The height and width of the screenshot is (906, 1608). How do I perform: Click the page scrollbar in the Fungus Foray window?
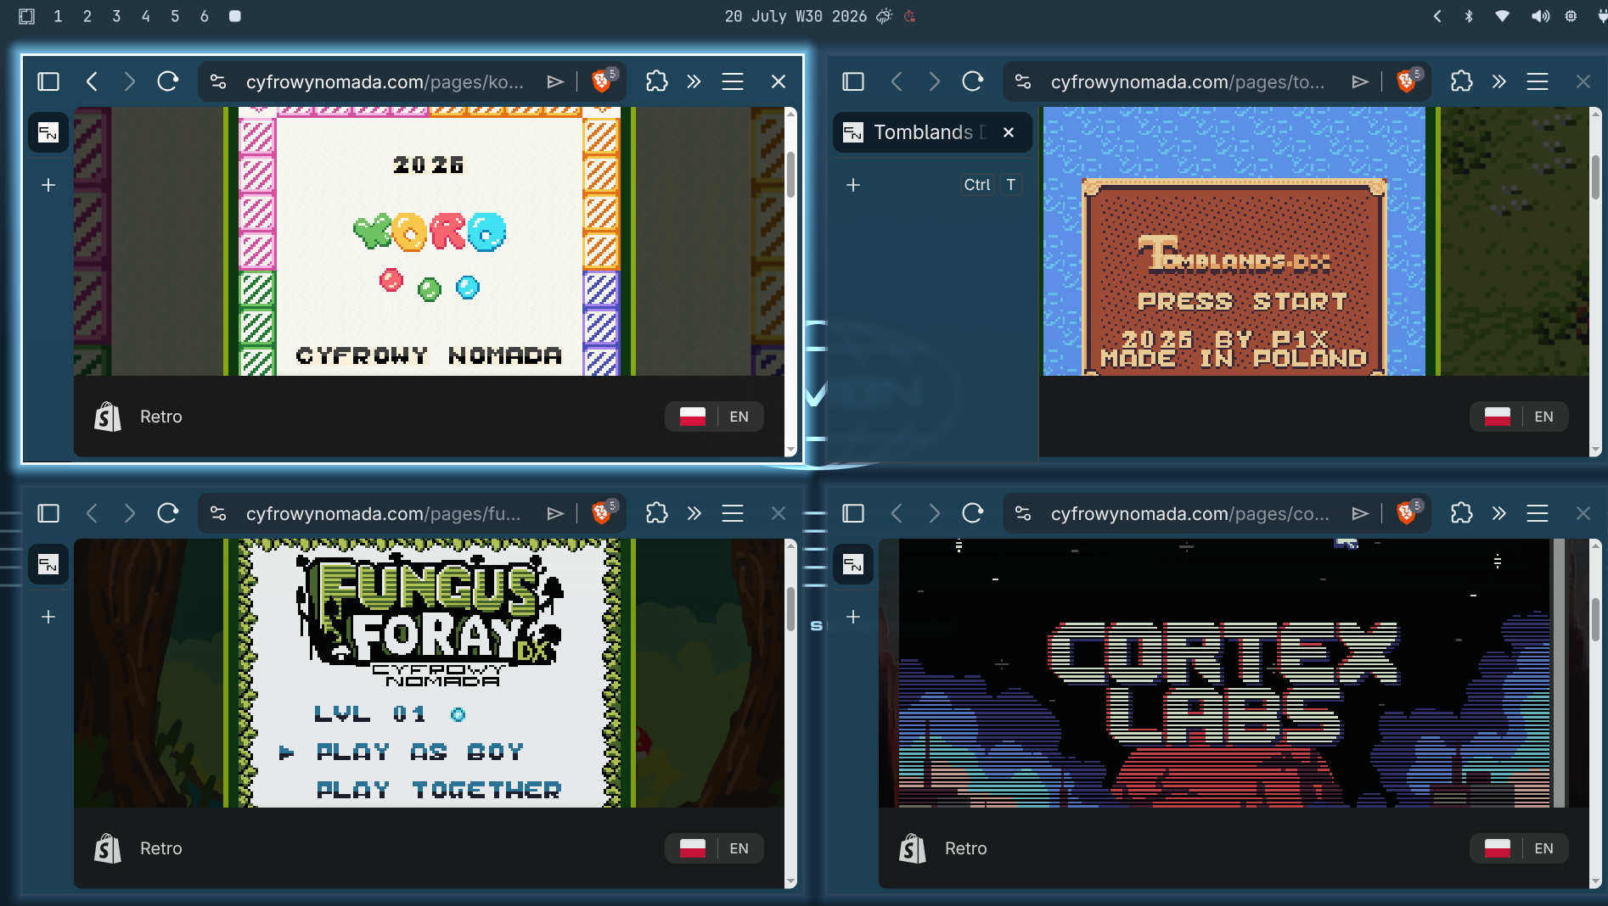click(x=790, y=607)
